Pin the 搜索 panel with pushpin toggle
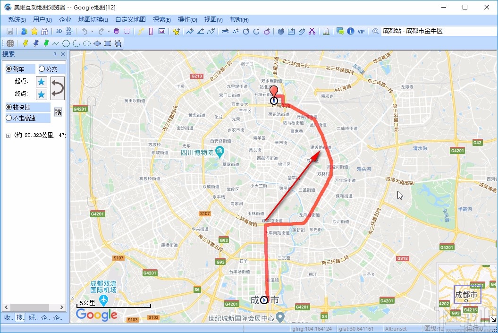 point(55,54)
